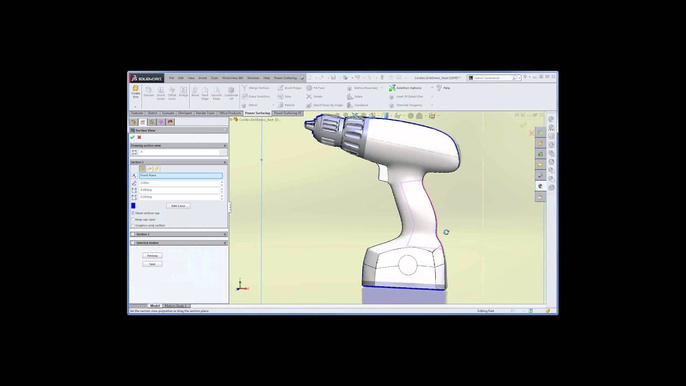This screenshot has width=686, height=386.
Task: Click the Save icon in quick toolbar
Action: click(x=333, y=78)
